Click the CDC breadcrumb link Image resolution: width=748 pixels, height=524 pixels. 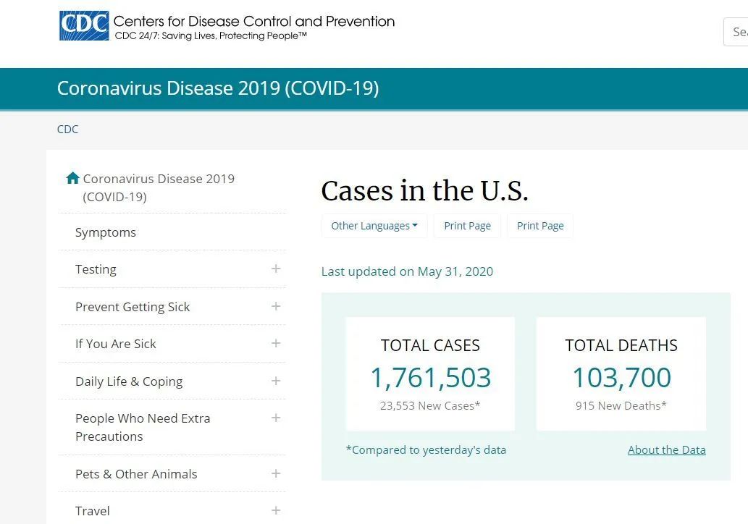click(67, 129)
